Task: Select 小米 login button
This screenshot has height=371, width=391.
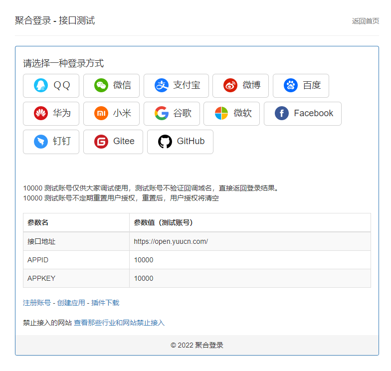Action: pyautogui.click(x=112, y=114)
